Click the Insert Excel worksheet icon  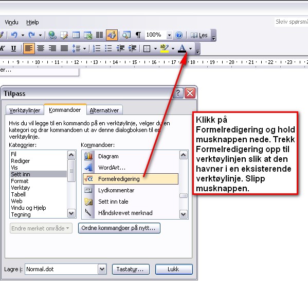coord(88,35)
